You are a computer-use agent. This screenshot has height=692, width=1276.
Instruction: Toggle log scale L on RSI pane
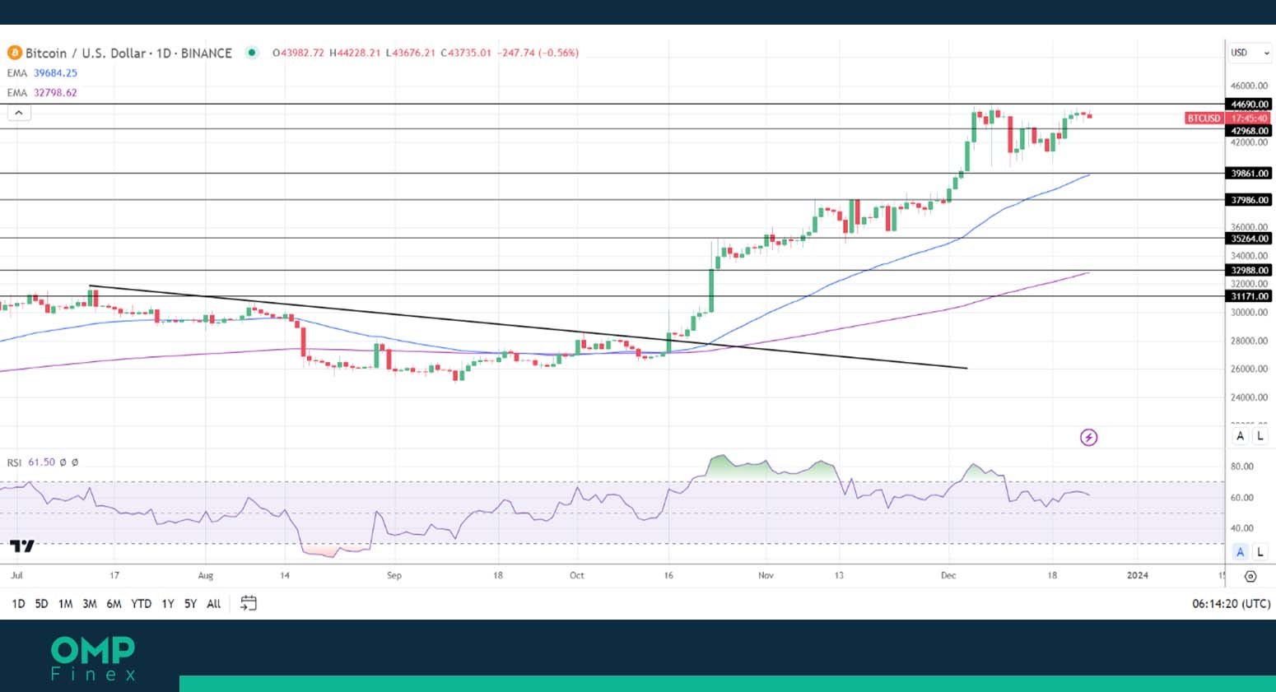1260,552
